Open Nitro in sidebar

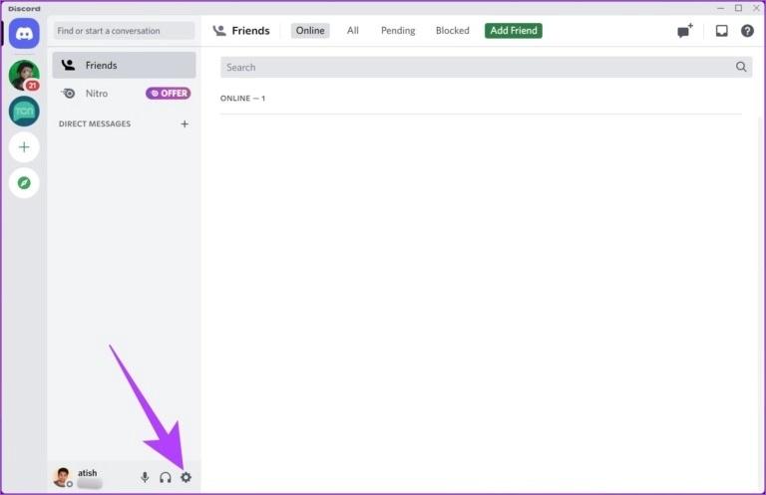coord(124,94)
